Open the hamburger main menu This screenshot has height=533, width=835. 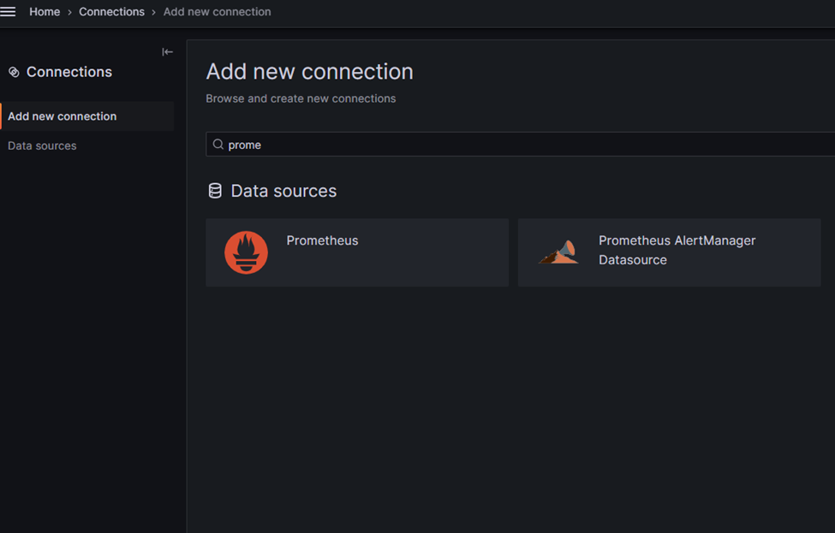click(x=9, y=12)
